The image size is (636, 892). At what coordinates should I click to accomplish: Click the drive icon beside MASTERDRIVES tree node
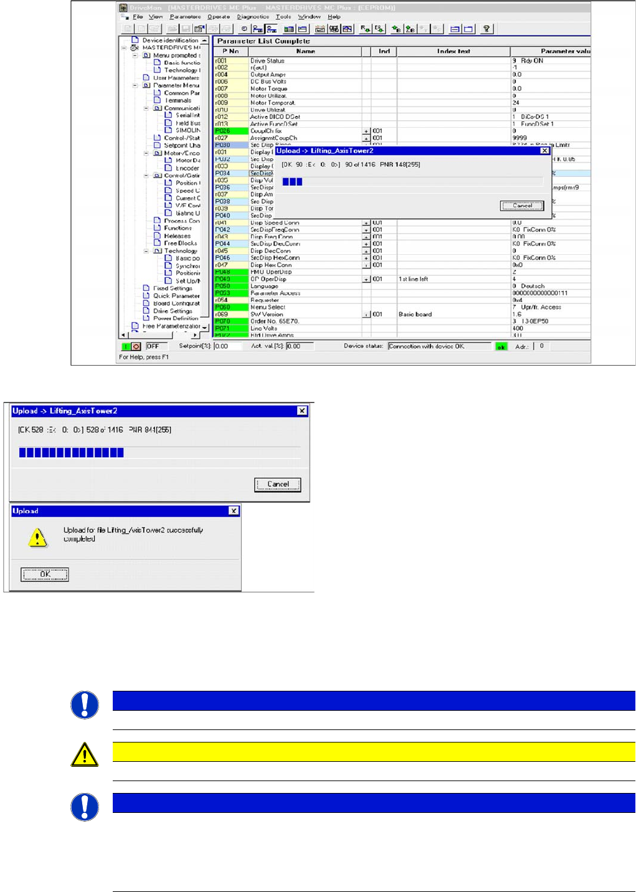135,47
